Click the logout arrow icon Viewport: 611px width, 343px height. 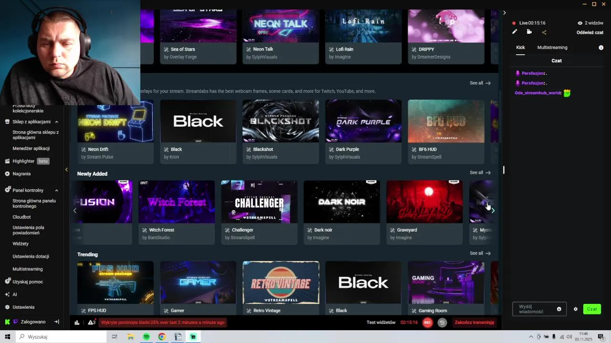click(x=56, y=322)
